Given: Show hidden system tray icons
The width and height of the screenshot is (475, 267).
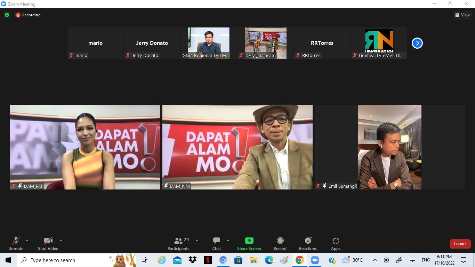Looking at the screenshot, I should tap(375, 260).
